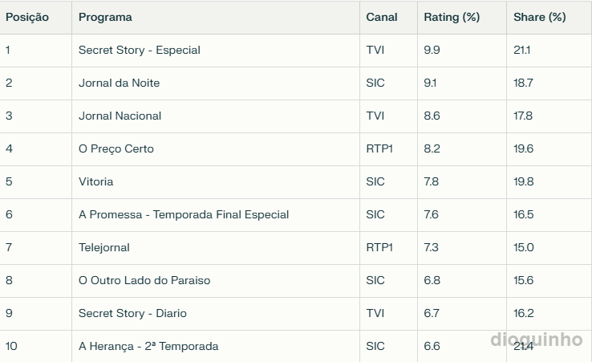
Task: Select A Promessa - Temporada Final Especial
Action: pos(184,214)
